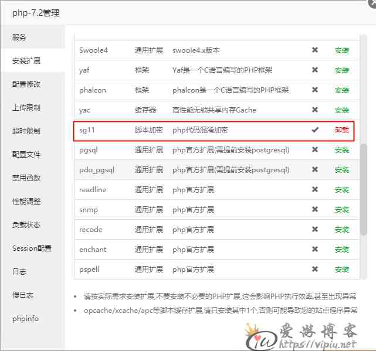Click the swoole4.x版本 description
376x351 pixels.
tap(196, 50)
